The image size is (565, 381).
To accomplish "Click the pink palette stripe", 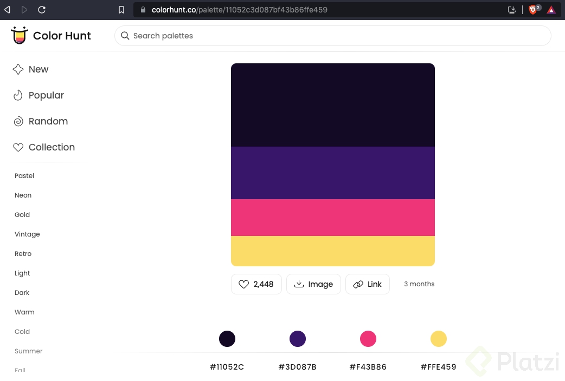I will (x=332, y=218).
